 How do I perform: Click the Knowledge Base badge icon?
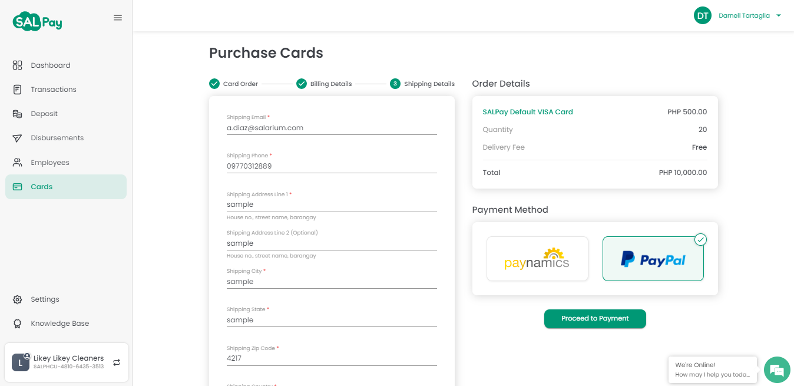click(x=18, y=324)
